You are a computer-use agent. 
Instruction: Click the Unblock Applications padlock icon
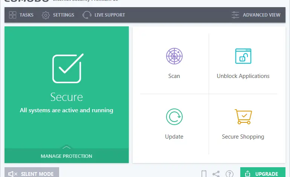[x=243, y=56]
